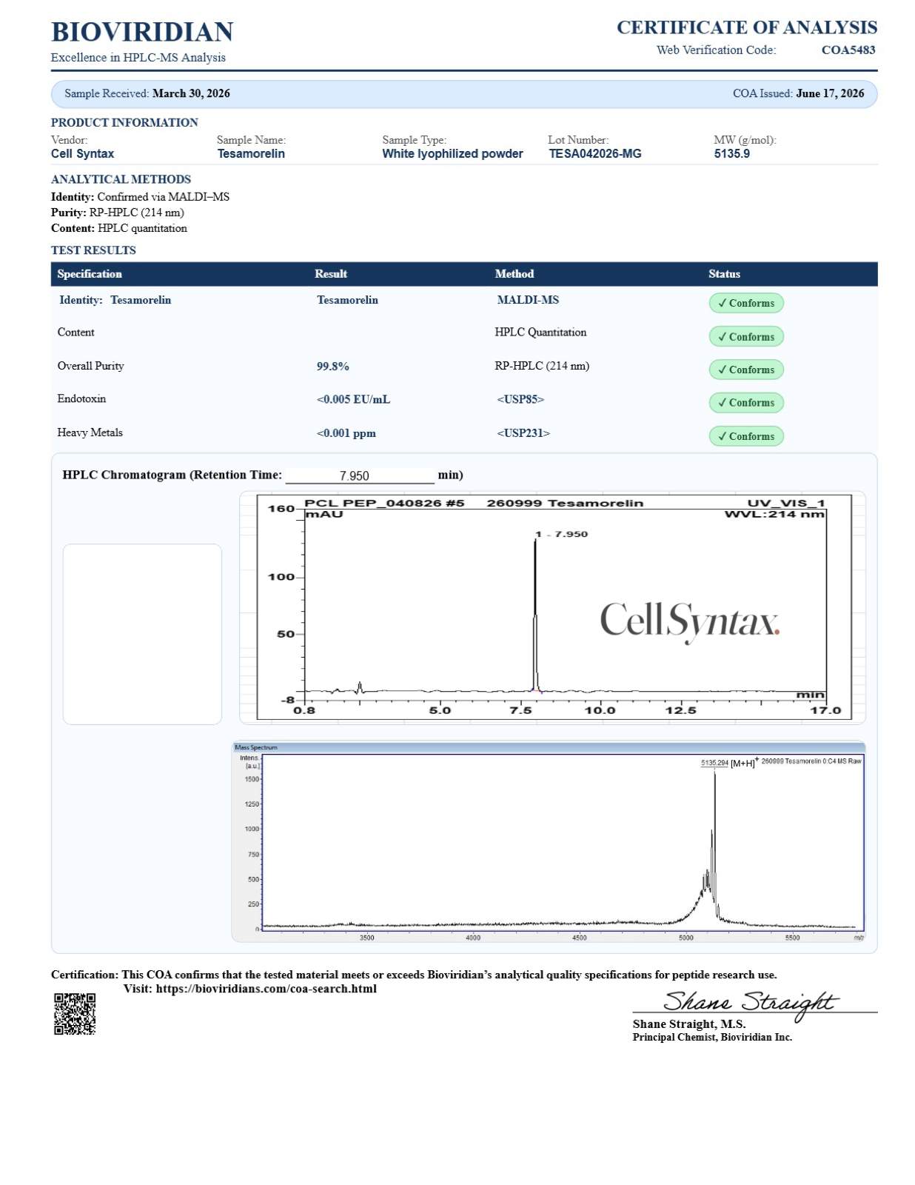Click sample received date March 30, 2026

point(191,93)
